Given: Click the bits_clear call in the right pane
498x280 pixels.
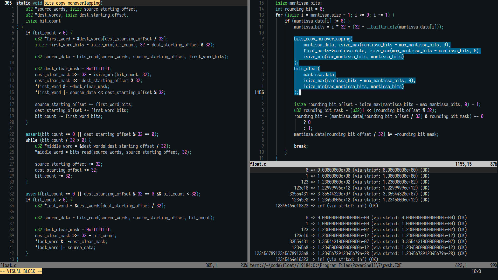Looking at the screenshot, I should 306,69.
